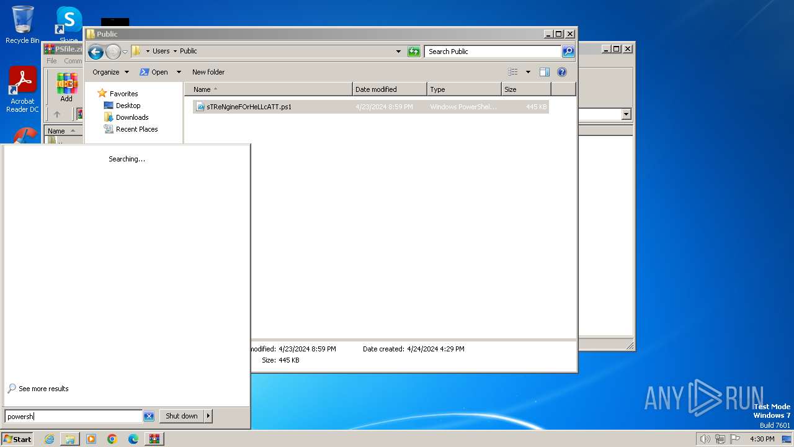Screen dimensions: 794x447
Task: Click the volume speaker tray icon
Action: [x=705, y=439]
